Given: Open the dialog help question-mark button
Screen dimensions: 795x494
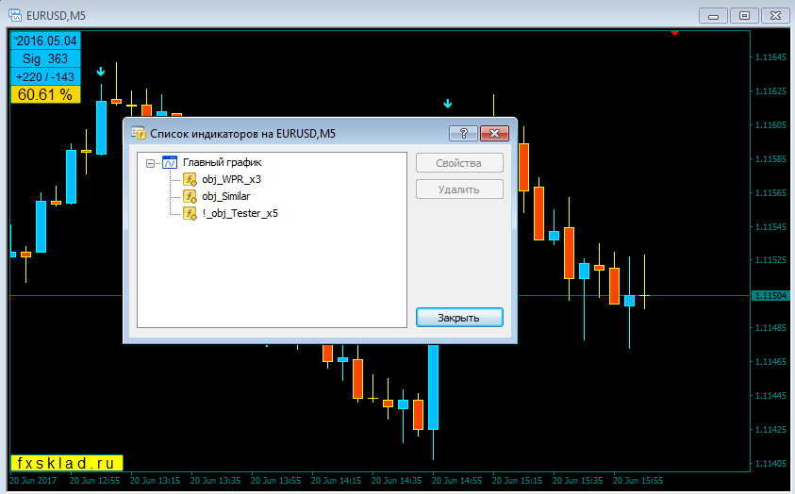Looking at the screenshot, I should click(x=463, y=133).
